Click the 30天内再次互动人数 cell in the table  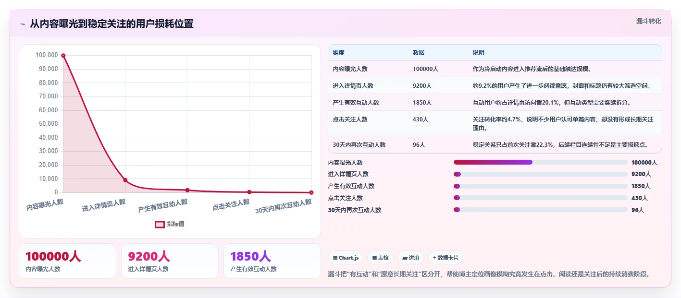click(359, 144)
